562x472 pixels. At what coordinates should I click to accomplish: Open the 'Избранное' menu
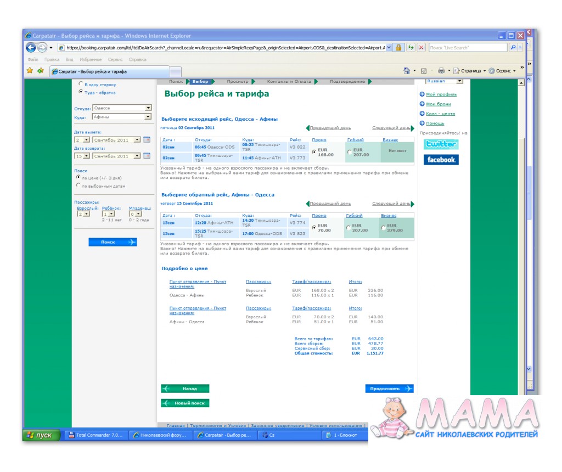coord(89,59)
